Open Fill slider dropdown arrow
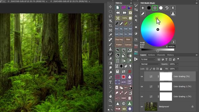Viewport: 199px width, 112px height. tap(178, 69)
